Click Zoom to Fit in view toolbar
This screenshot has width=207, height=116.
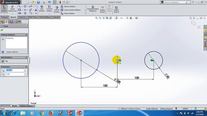pos(96,18)
